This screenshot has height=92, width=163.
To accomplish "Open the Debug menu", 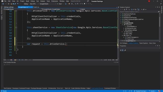I will (x=33, y=1).
